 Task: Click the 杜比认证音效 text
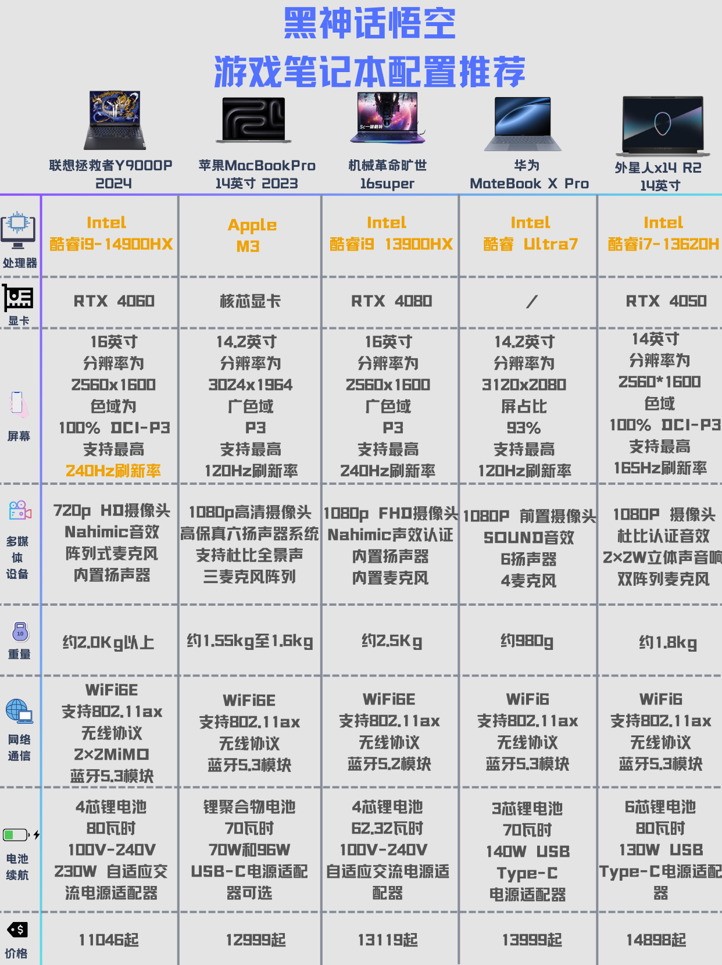click(x=663, y=536)
